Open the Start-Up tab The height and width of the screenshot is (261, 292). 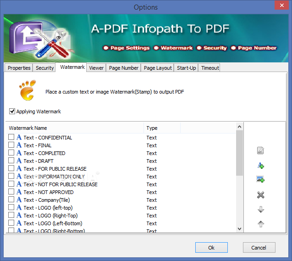pyautogui.click(x=186, y=68)
